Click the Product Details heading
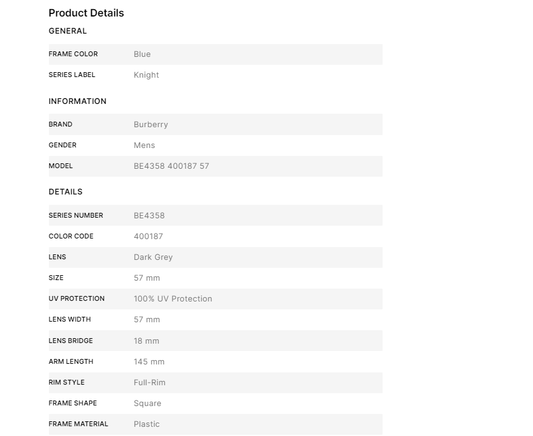Screen dimensions: 533x436 pyautogui.click(x=86, y=13)
